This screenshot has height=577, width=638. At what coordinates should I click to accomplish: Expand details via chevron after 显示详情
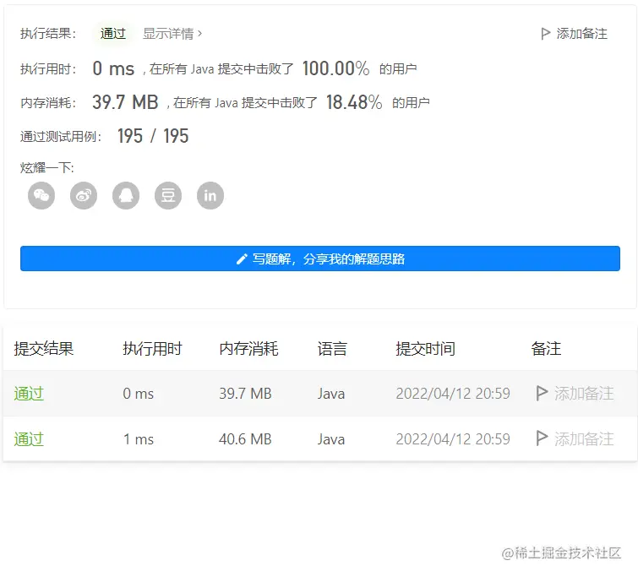point(199,33)
